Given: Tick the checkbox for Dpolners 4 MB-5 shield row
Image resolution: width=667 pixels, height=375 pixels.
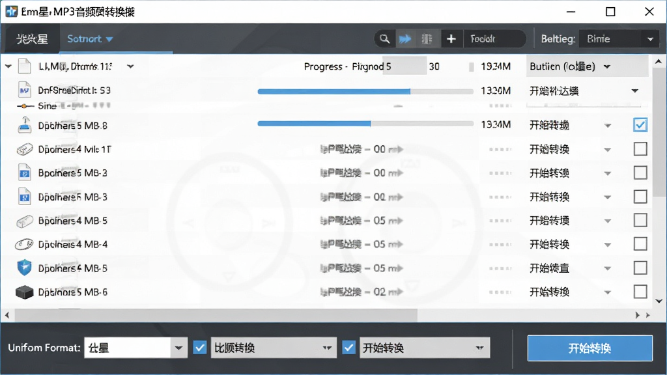Looking at the screenshot, I should (640, 268).
